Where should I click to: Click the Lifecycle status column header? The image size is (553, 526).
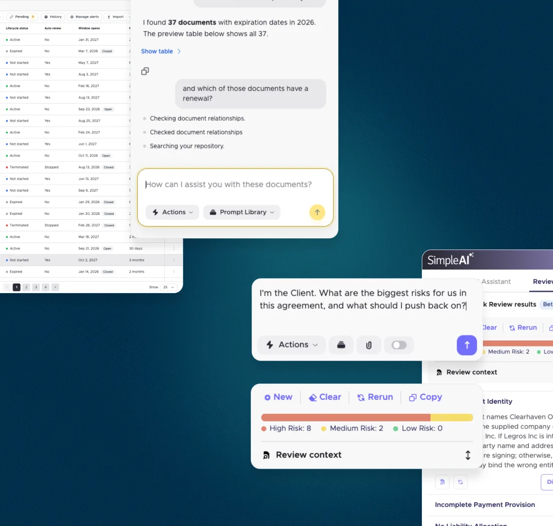17,28
